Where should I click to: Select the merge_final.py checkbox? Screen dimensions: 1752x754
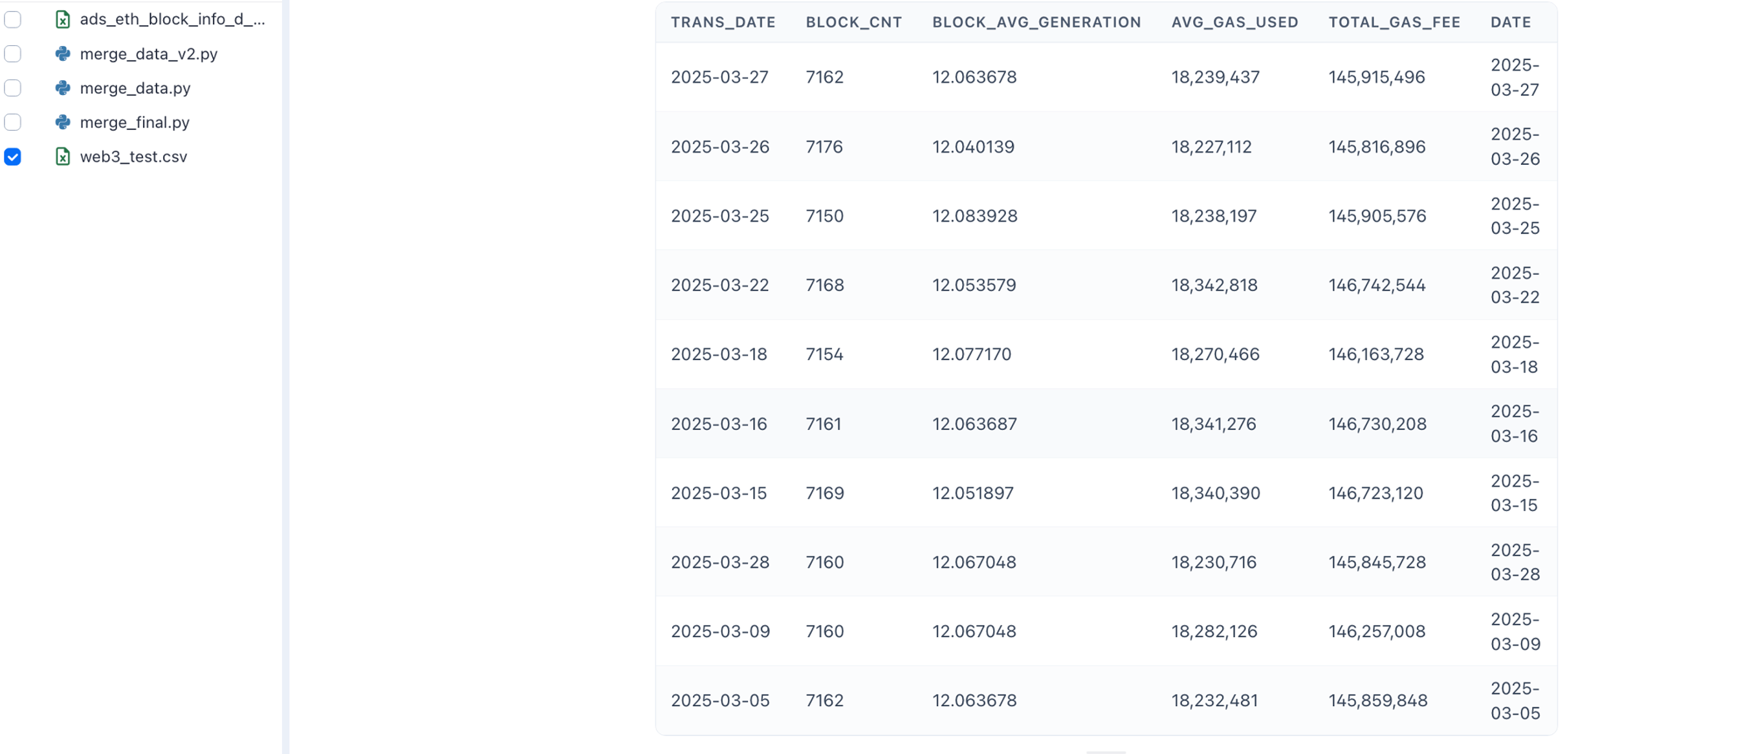13,122
